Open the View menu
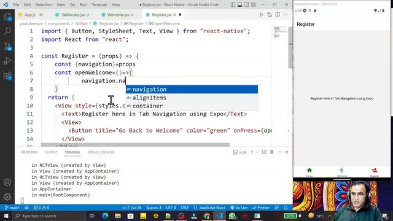The height and width of the screenshot is (221, 393). [x=61, y=5]
